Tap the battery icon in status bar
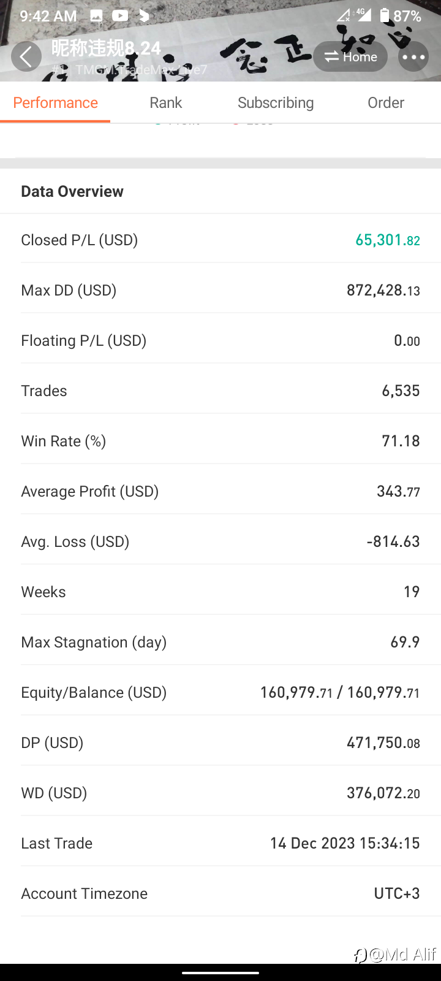 pyautogui.click(x=385, y=16)
